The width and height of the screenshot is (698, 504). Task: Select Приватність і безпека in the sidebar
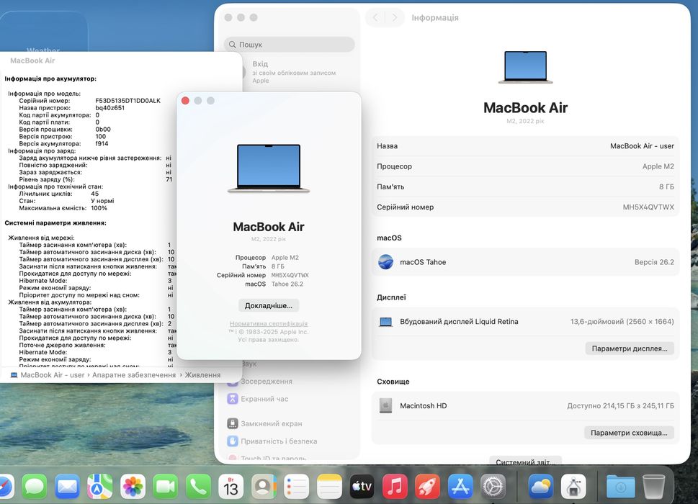pos(279,441)
